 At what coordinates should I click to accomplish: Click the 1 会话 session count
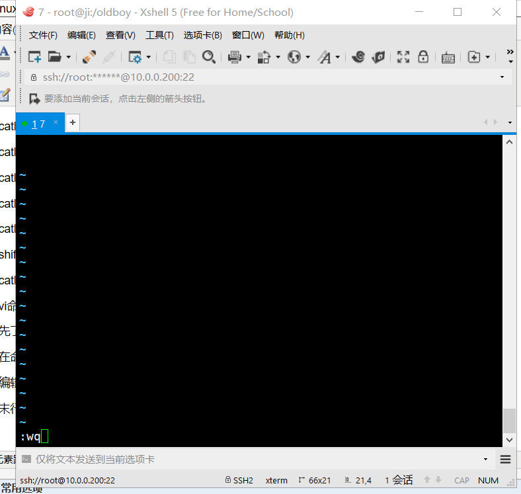click(x=399, y=480)
